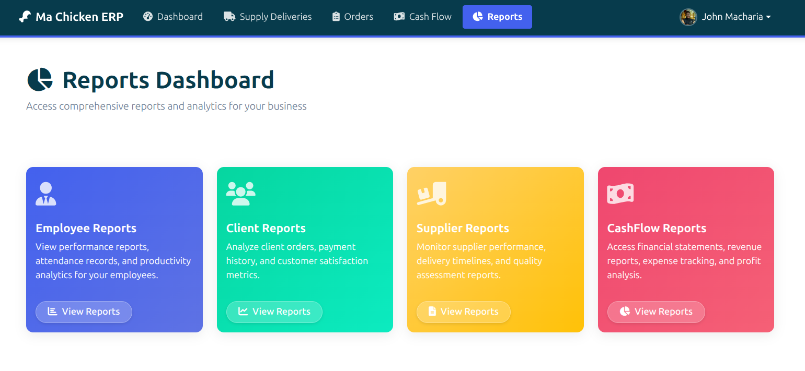Click View Reports under Client Reports
Viewport: 805px width, 371px height.
[x=274, y=312]
